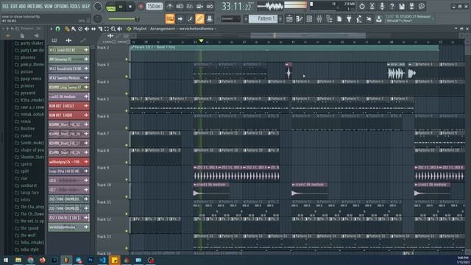Image resolution: width=471 pixels, height=265 pixels.
Task: Select the playlist paint brush tool
Action: [74, 29]
